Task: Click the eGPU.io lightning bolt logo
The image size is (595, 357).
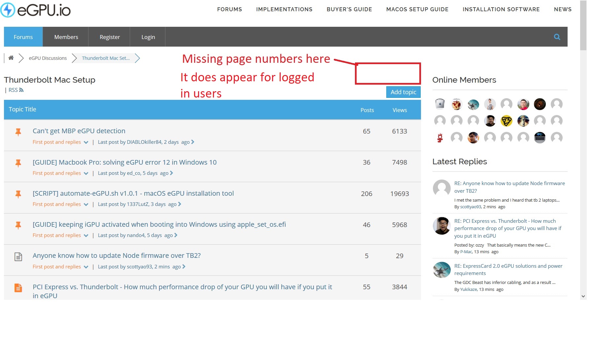Action: click(x=8, y=10)
